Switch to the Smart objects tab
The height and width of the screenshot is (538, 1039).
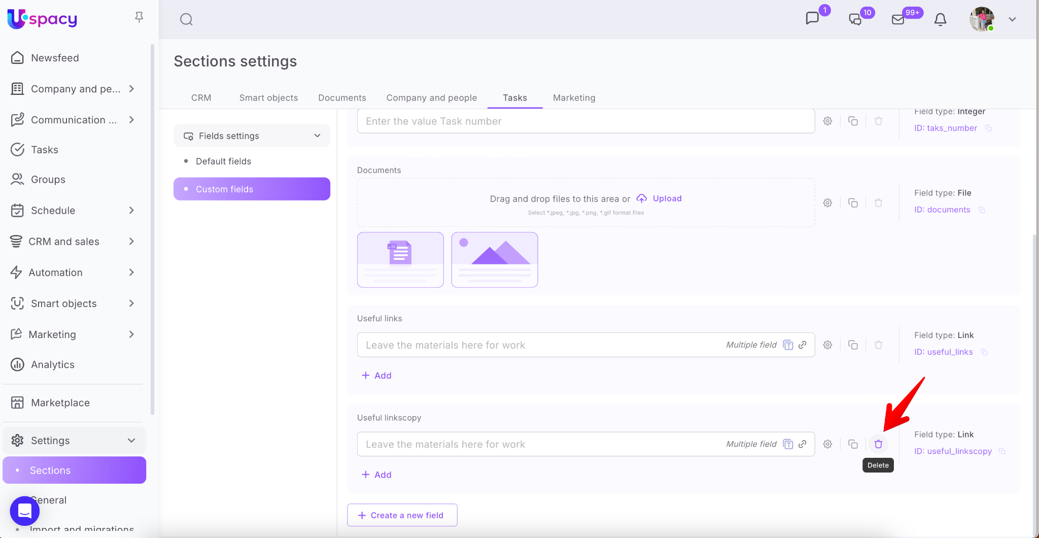click(x=268, y=97)
